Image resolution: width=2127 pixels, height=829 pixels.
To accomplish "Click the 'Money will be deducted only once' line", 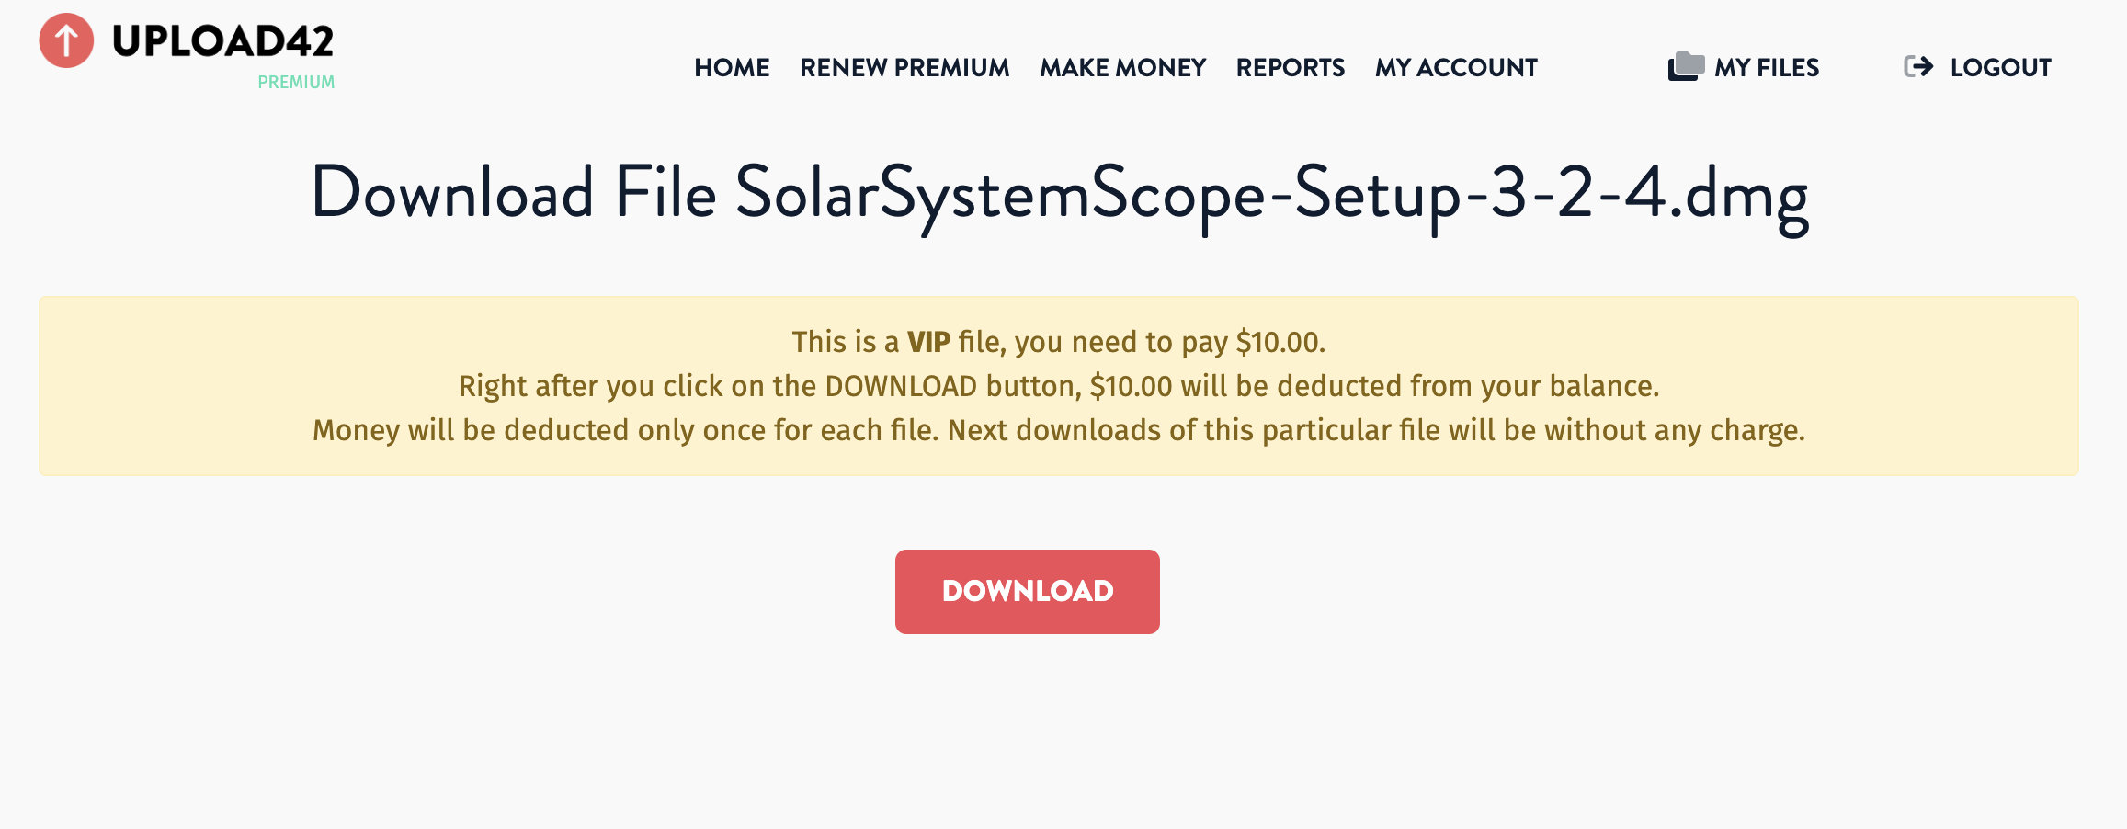I will (x=1059, y=430).
